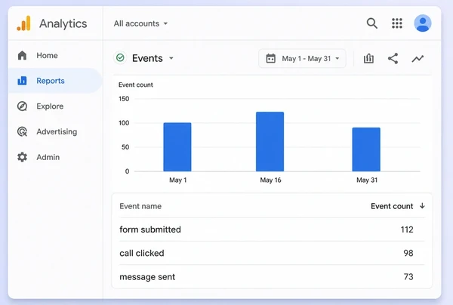Viewport: 453px width, 305px height.
Task: Click the Events report title
Action: point(147,58)
